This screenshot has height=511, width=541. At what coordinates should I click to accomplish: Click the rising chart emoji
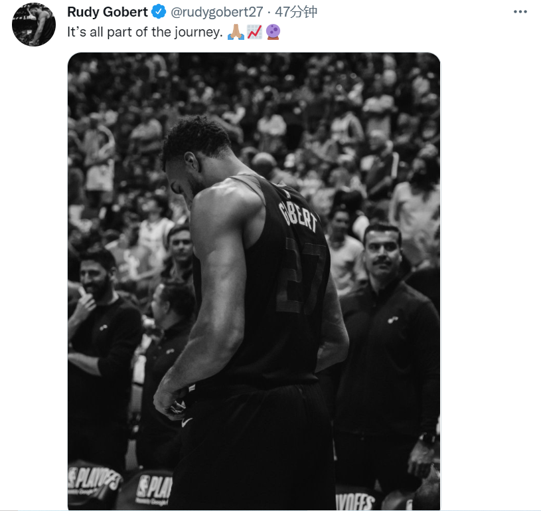(x=255, y=32)
